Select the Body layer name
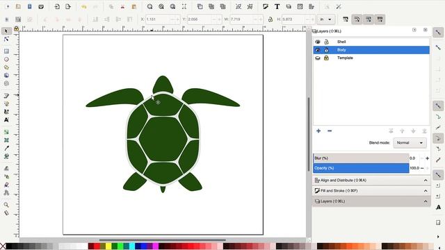Screen dimensions: 445x250 tap(341, 50)
